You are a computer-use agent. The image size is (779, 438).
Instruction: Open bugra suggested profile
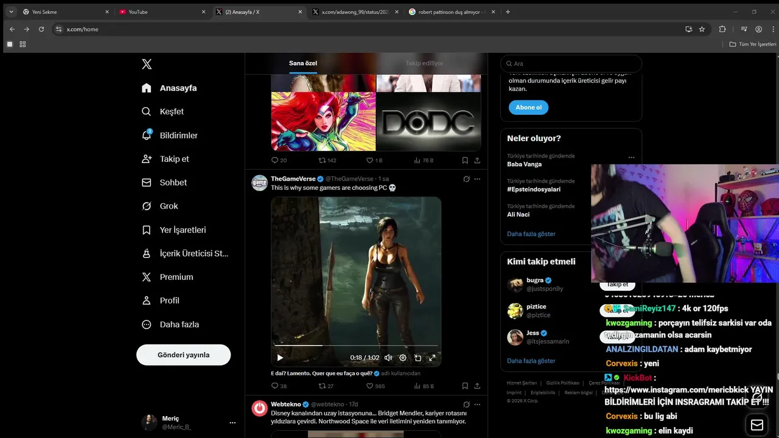point(535,280)
